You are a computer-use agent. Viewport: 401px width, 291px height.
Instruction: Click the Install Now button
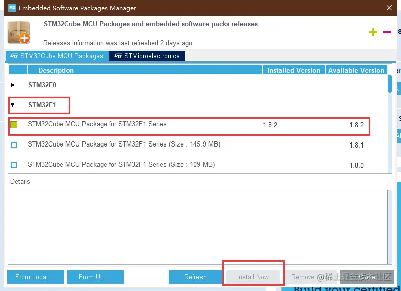coord(253,277)
